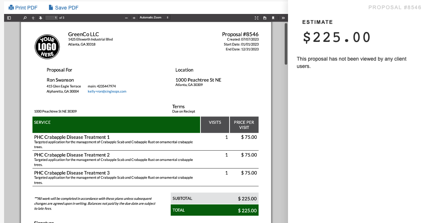The image size is (423, 223).
Task: Enter presentation mode with the fullscreen icon
Action: point(256,17)
